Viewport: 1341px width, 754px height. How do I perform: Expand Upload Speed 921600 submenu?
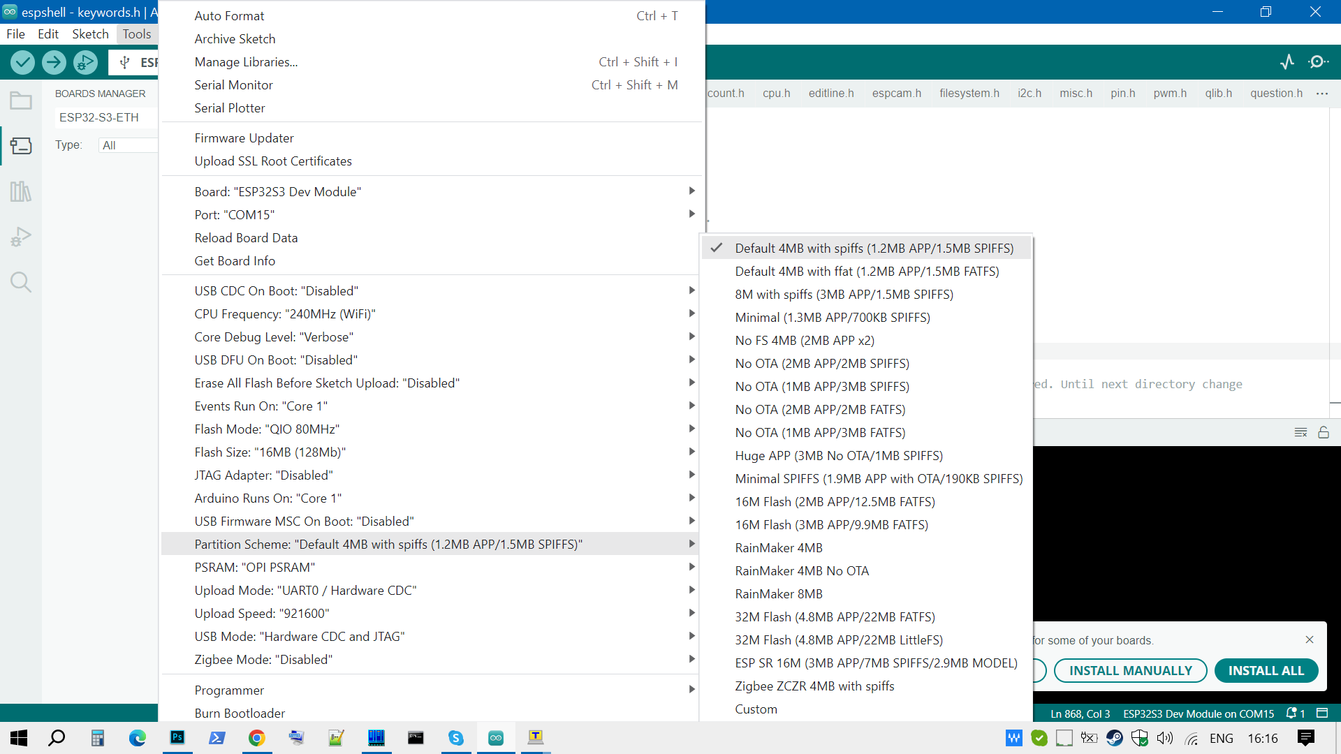431,614
